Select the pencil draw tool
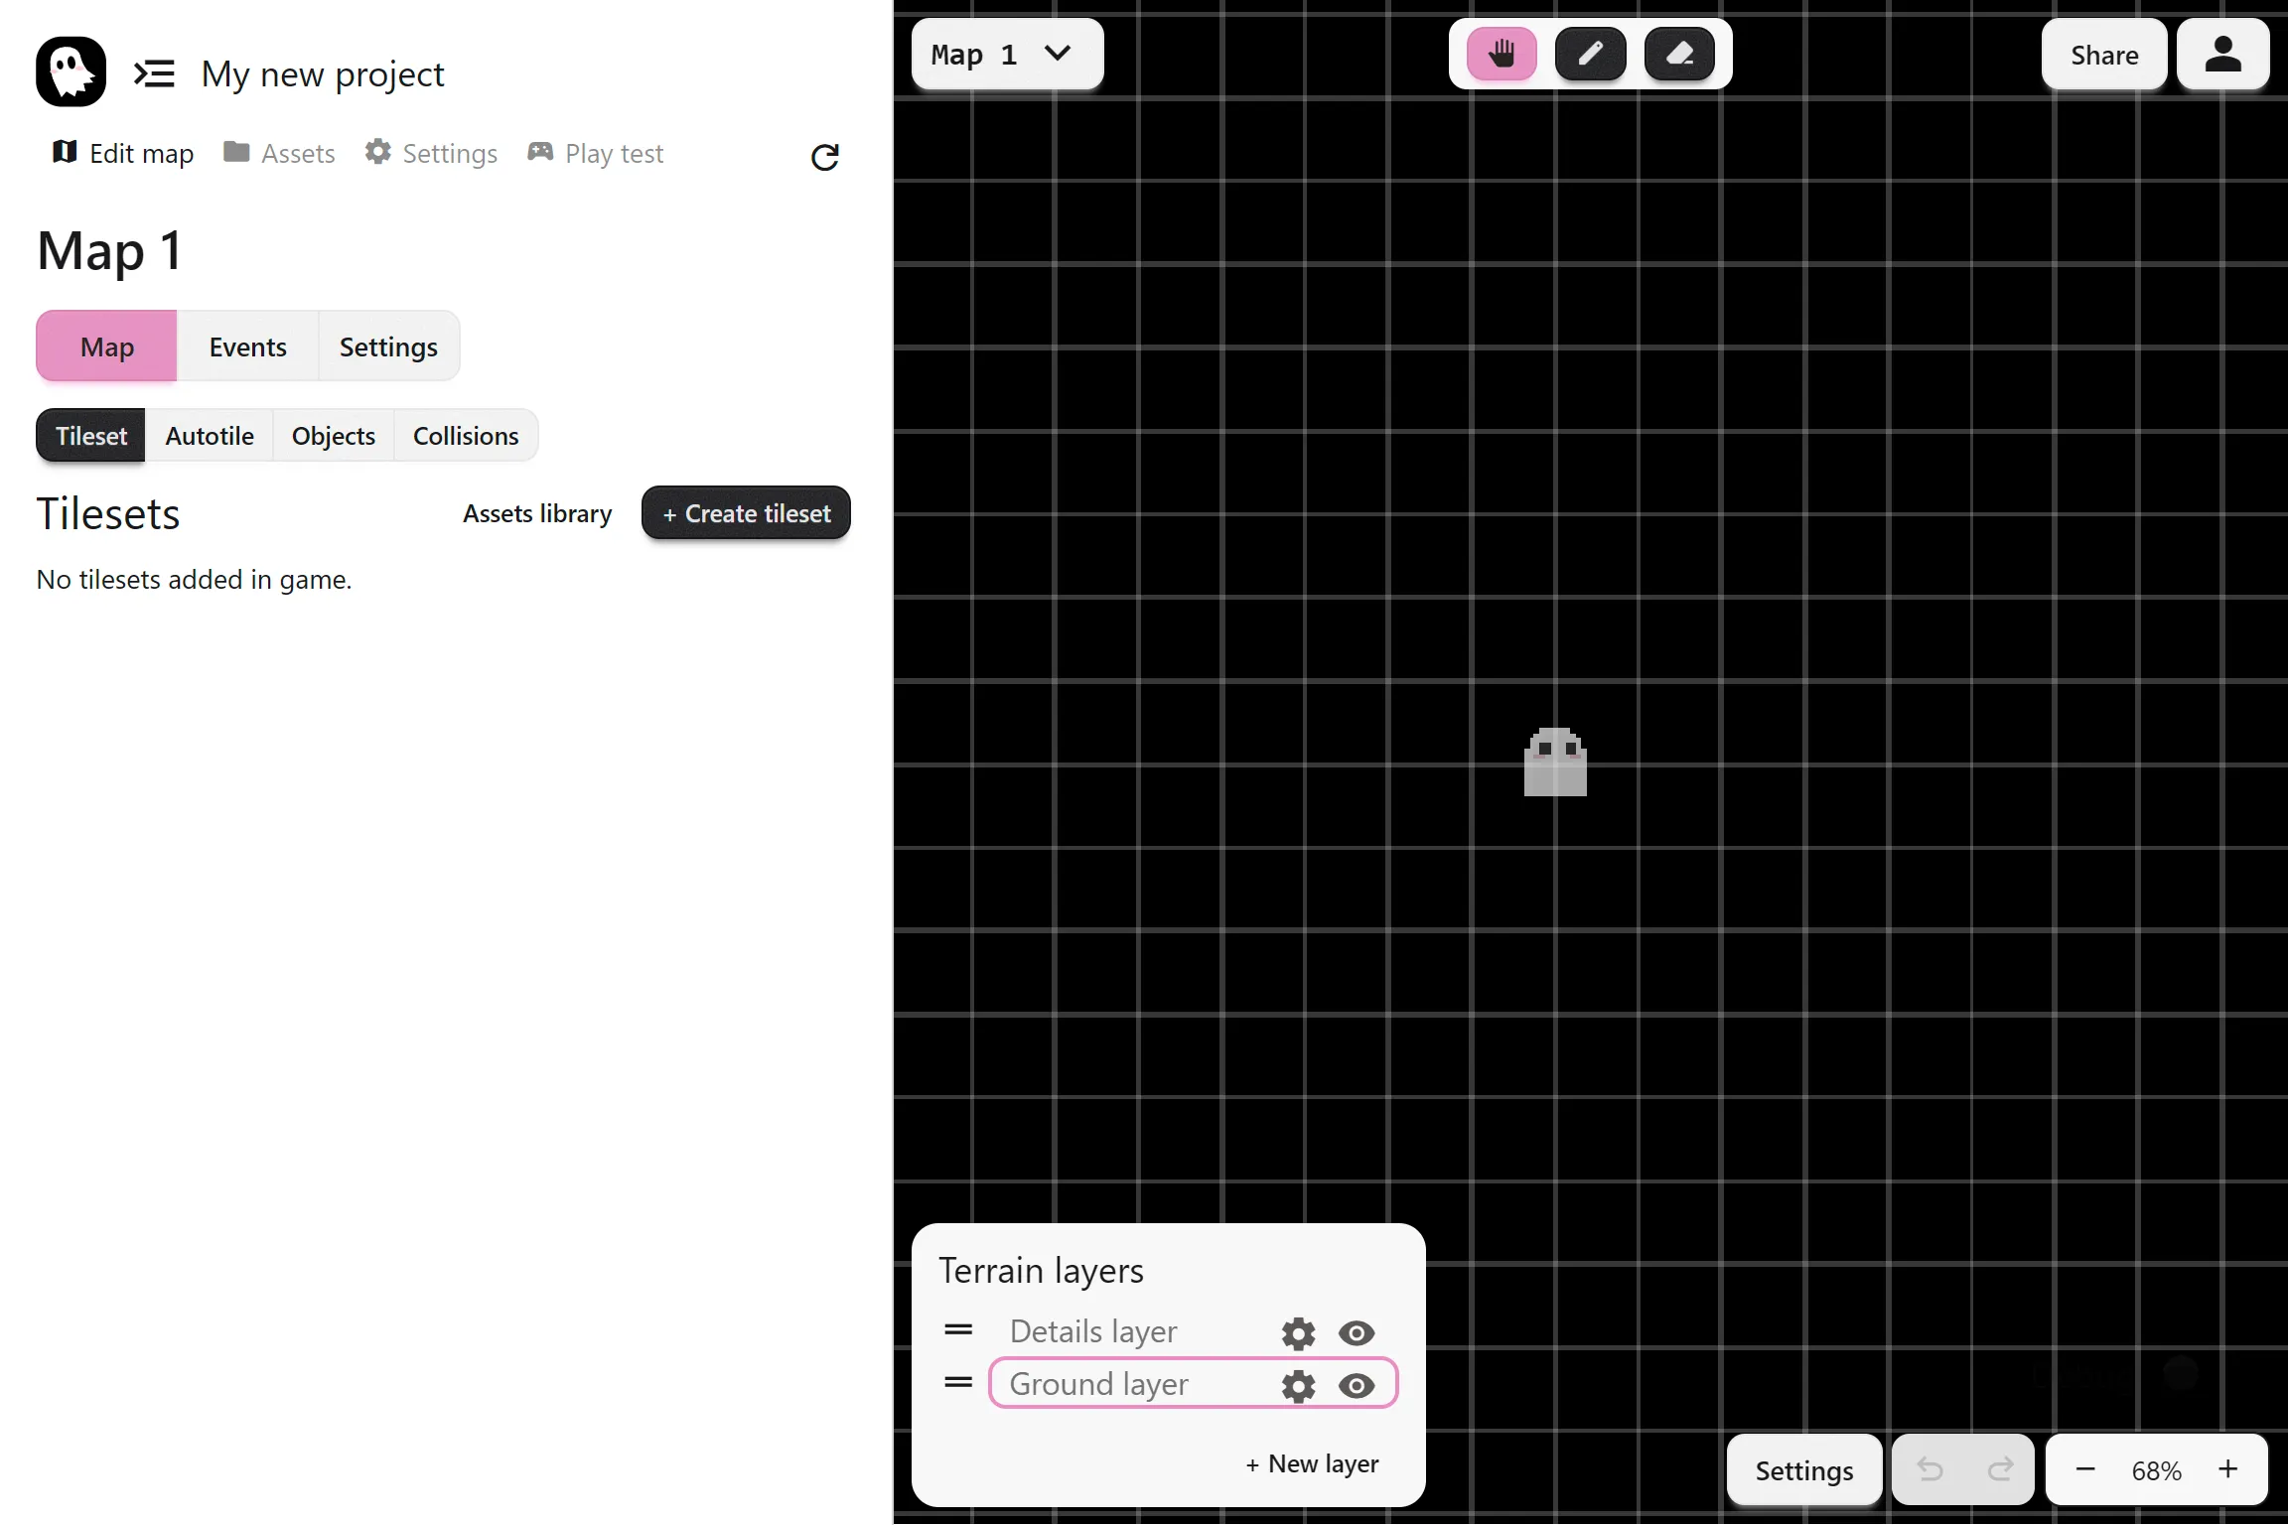Viewport: 2288px width, 1525px height. pyautogui.click(x=1590, y=54)
